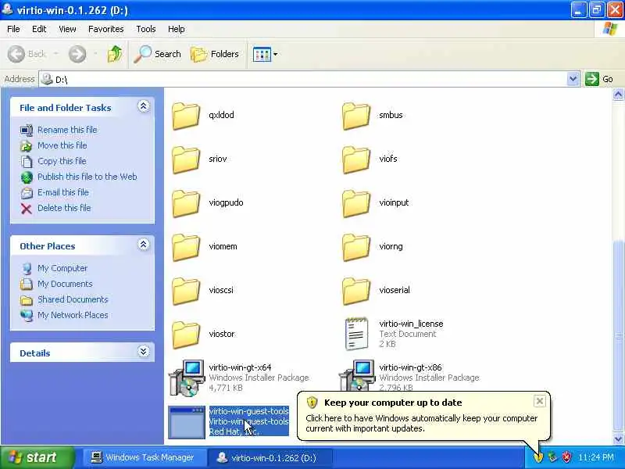
Task: Go to Shared Documents
Action: tap(73, 299)
